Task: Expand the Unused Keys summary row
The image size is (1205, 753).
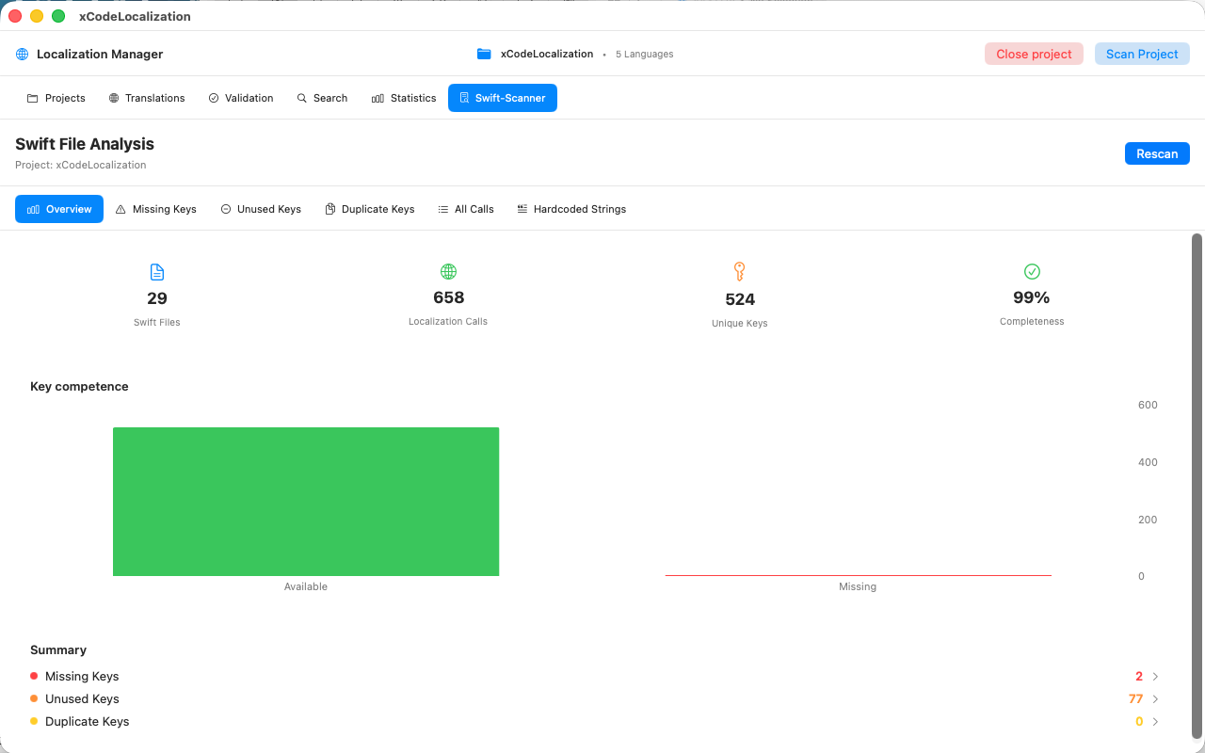Action: click(1156, 698)
